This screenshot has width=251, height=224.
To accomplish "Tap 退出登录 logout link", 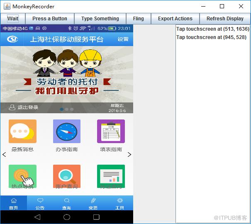I will pos(28,107).
